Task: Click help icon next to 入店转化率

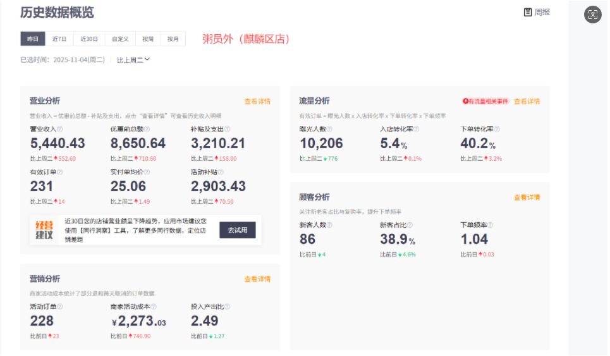Action: [417, 129]
